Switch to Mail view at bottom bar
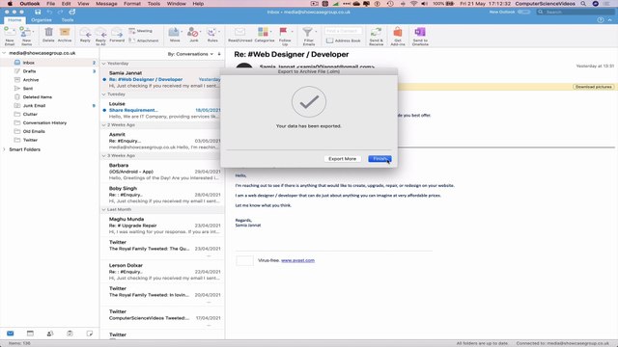618x347 pixels. click(x=11, y=334)
